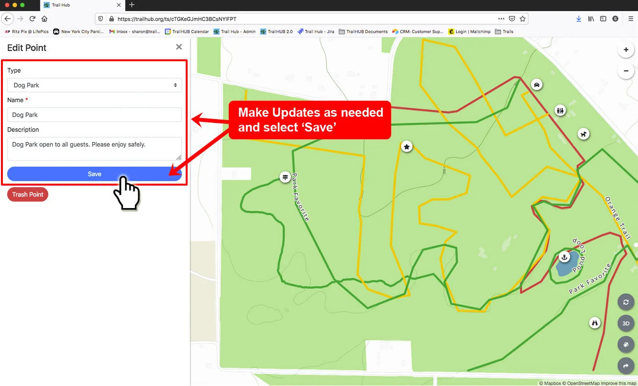Click the share arrow round button
The image size is (638, 386).
(x=626, y=366)
